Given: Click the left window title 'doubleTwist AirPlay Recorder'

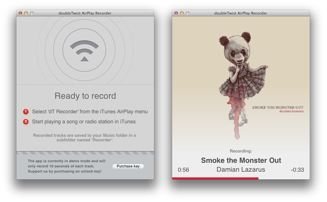Looking at the screenshot, I should tap(85, 13).
